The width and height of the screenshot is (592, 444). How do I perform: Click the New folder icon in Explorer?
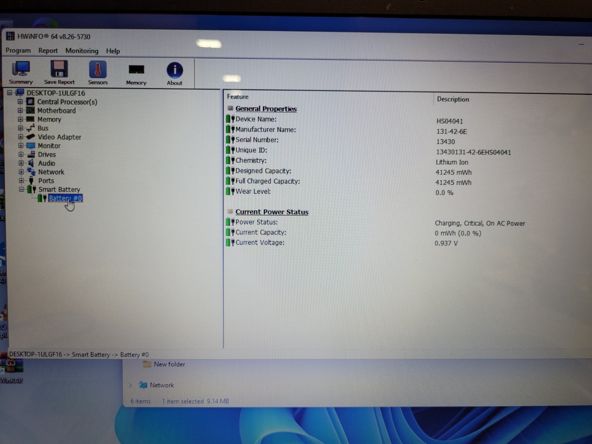(x=147, y=364)
